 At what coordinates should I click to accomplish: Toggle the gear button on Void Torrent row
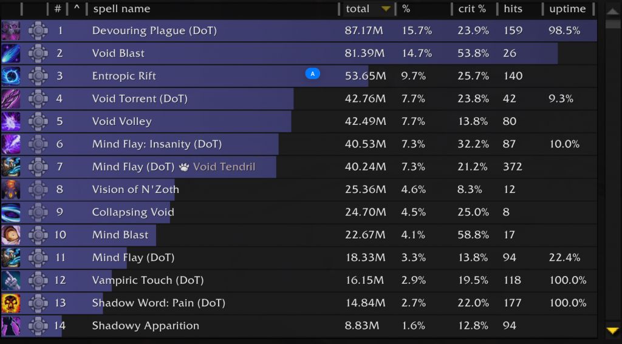(38, 99)
